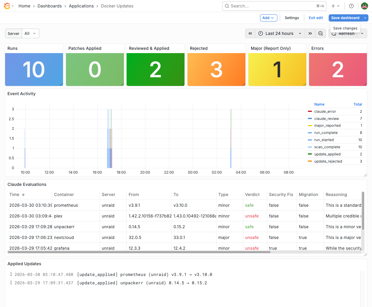Shift time range backward with double-left arrows
Image resolution: width=372 pixels, height=307 pixels.
click(x=250, y=33)
